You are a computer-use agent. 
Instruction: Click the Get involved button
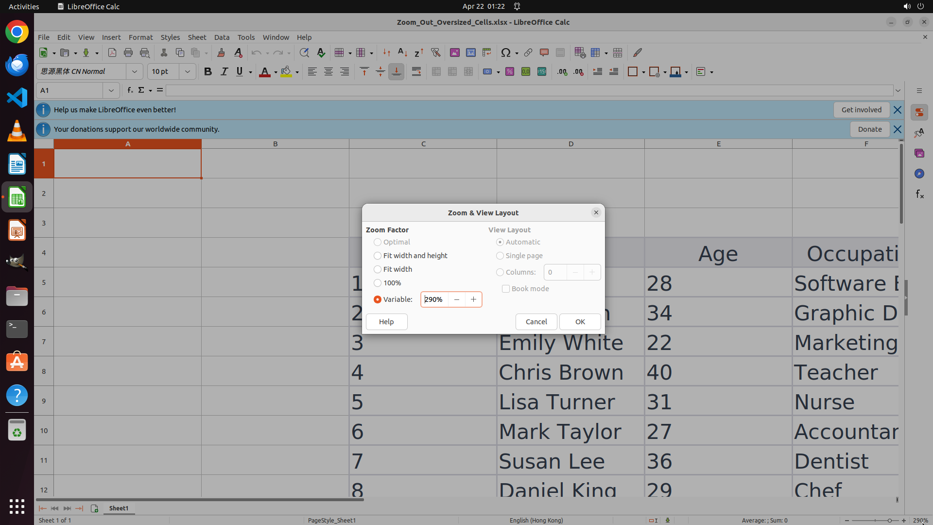point(861,110)
